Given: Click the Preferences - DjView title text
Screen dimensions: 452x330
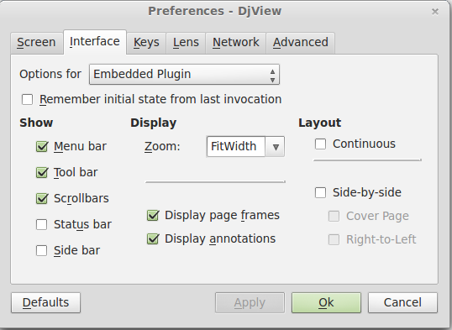Looking at the screenshot, I should click(215, 11).
